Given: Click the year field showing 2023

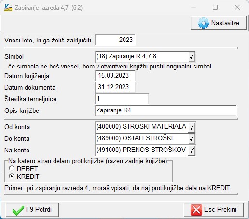Looking at the screenshot, I should tap(115, 40).
